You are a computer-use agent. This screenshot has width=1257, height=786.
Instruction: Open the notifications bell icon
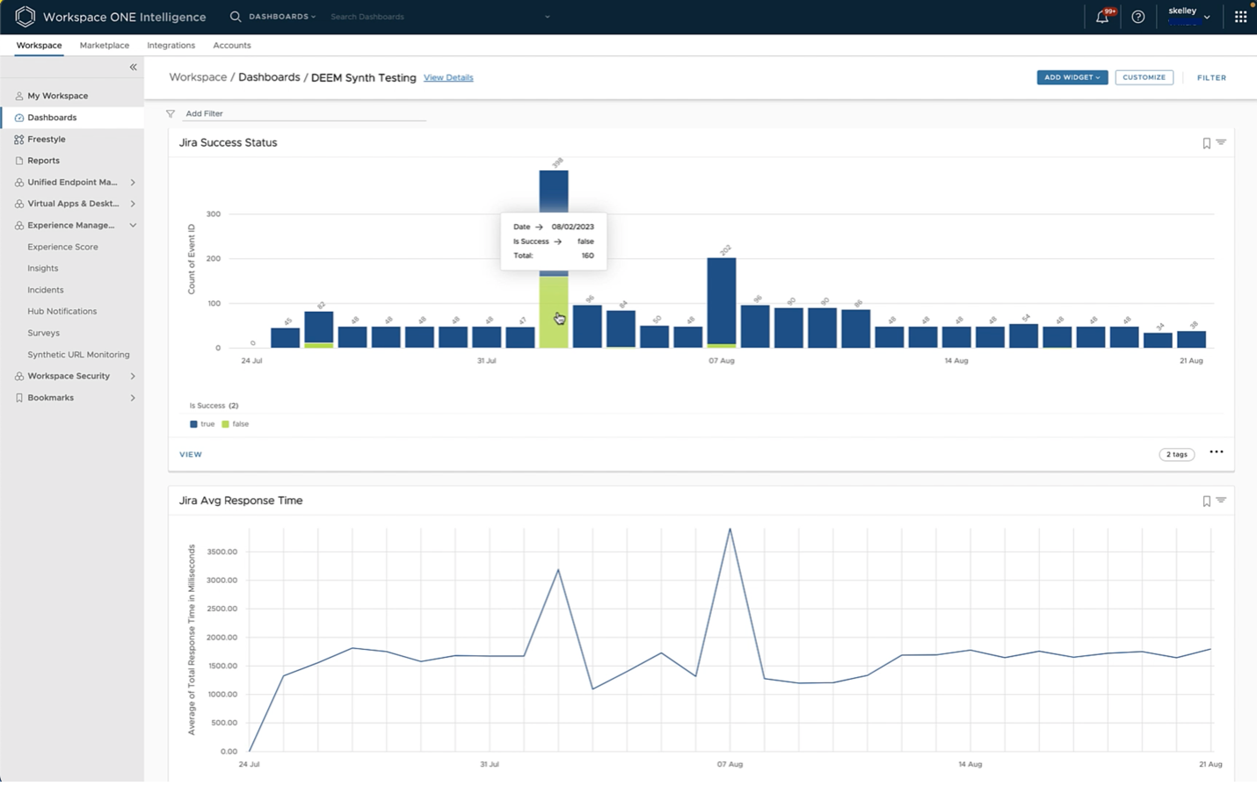click(x=1101, y=17)
